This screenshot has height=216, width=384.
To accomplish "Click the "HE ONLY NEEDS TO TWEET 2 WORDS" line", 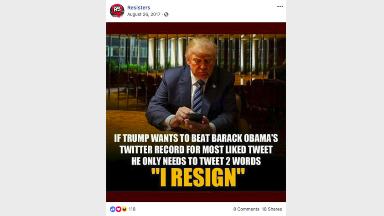I will (196, 161).
